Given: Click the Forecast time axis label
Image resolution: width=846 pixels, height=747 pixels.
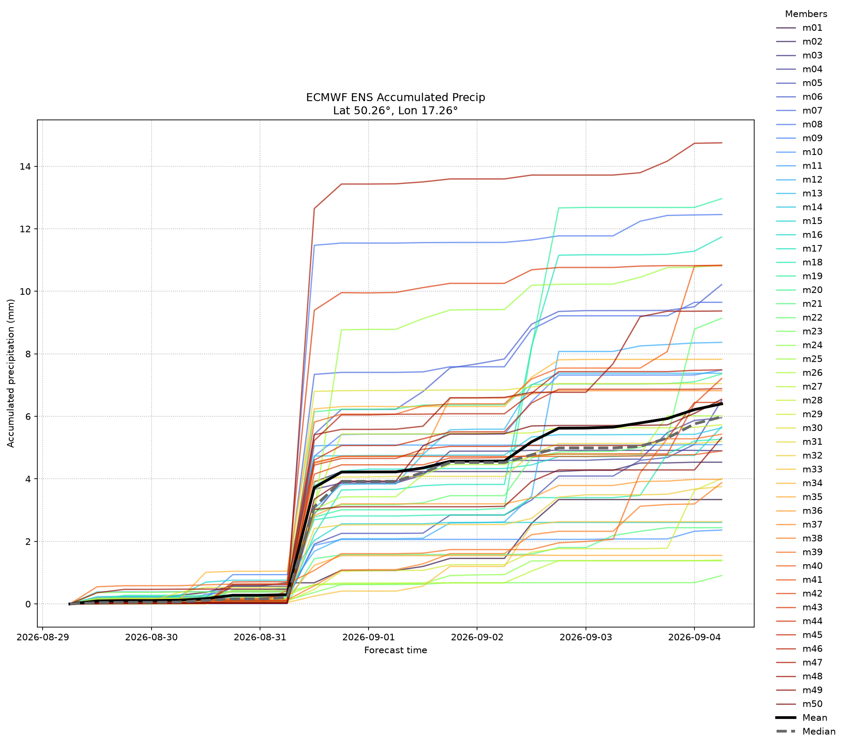Looking at the screenshot, I should pyautogui.click(x=396, y=650).
